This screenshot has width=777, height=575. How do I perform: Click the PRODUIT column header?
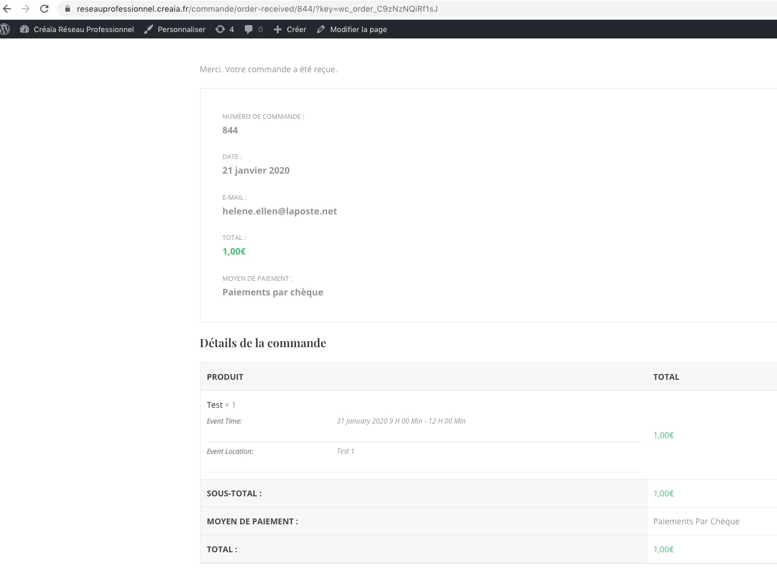pyautogui.click(x=225, y=377)
